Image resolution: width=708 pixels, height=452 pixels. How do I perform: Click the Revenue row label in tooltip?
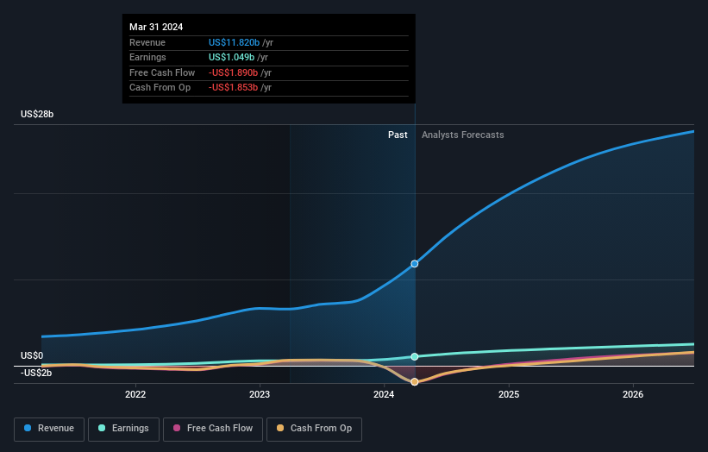(x=147, y=42)
